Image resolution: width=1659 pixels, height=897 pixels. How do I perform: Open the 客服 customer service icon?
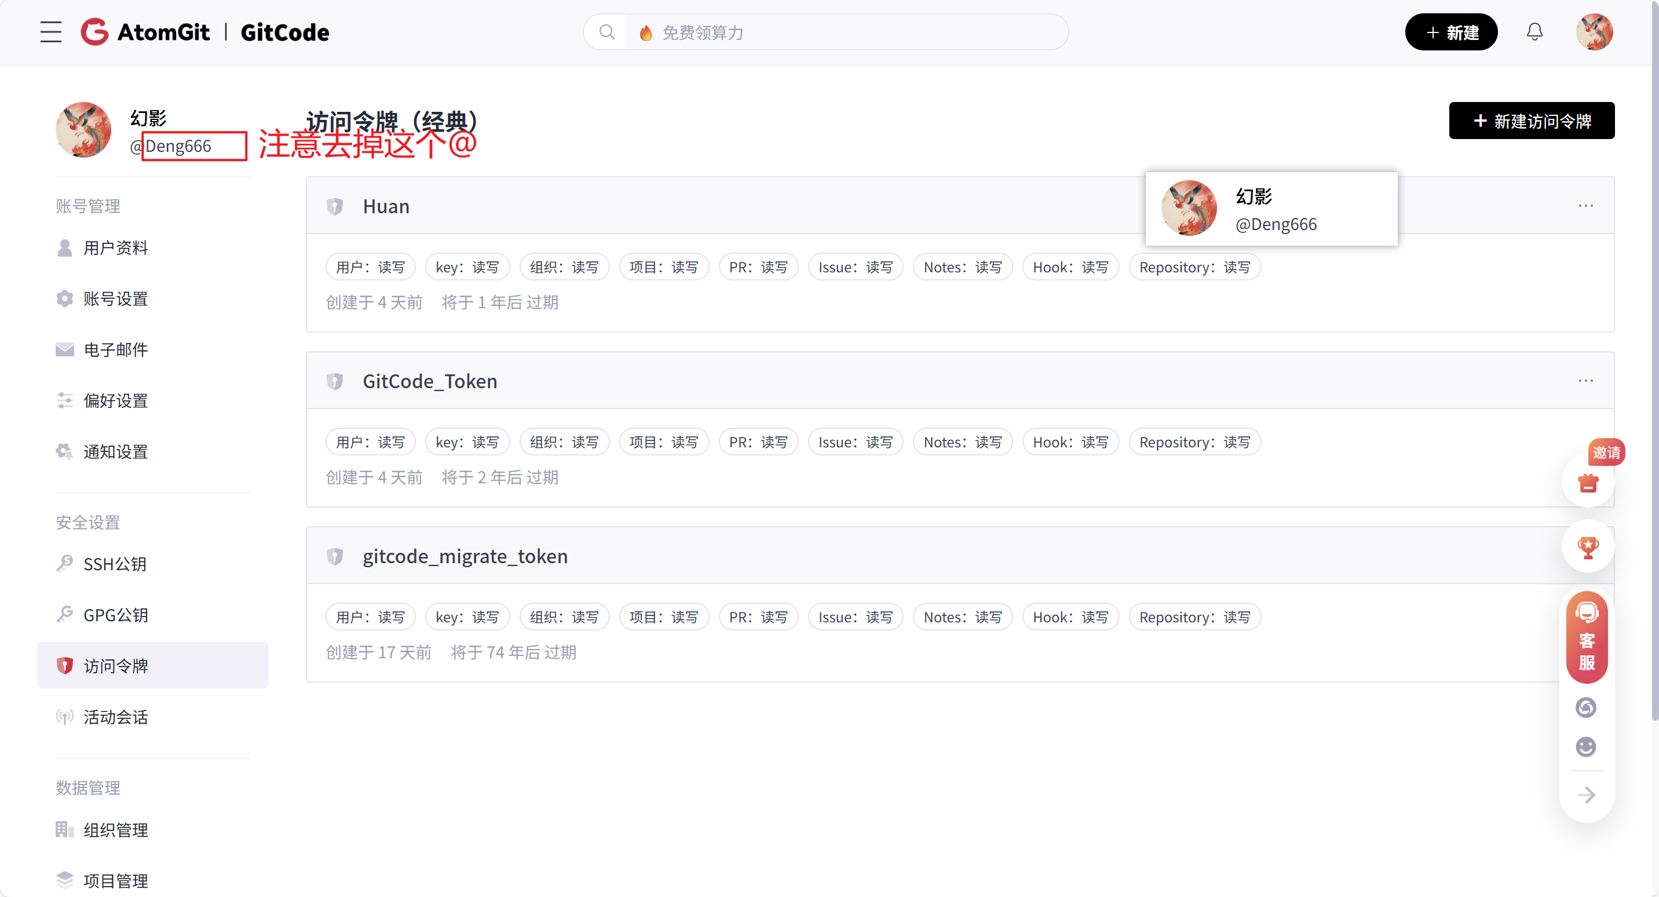click(1587, 638)
